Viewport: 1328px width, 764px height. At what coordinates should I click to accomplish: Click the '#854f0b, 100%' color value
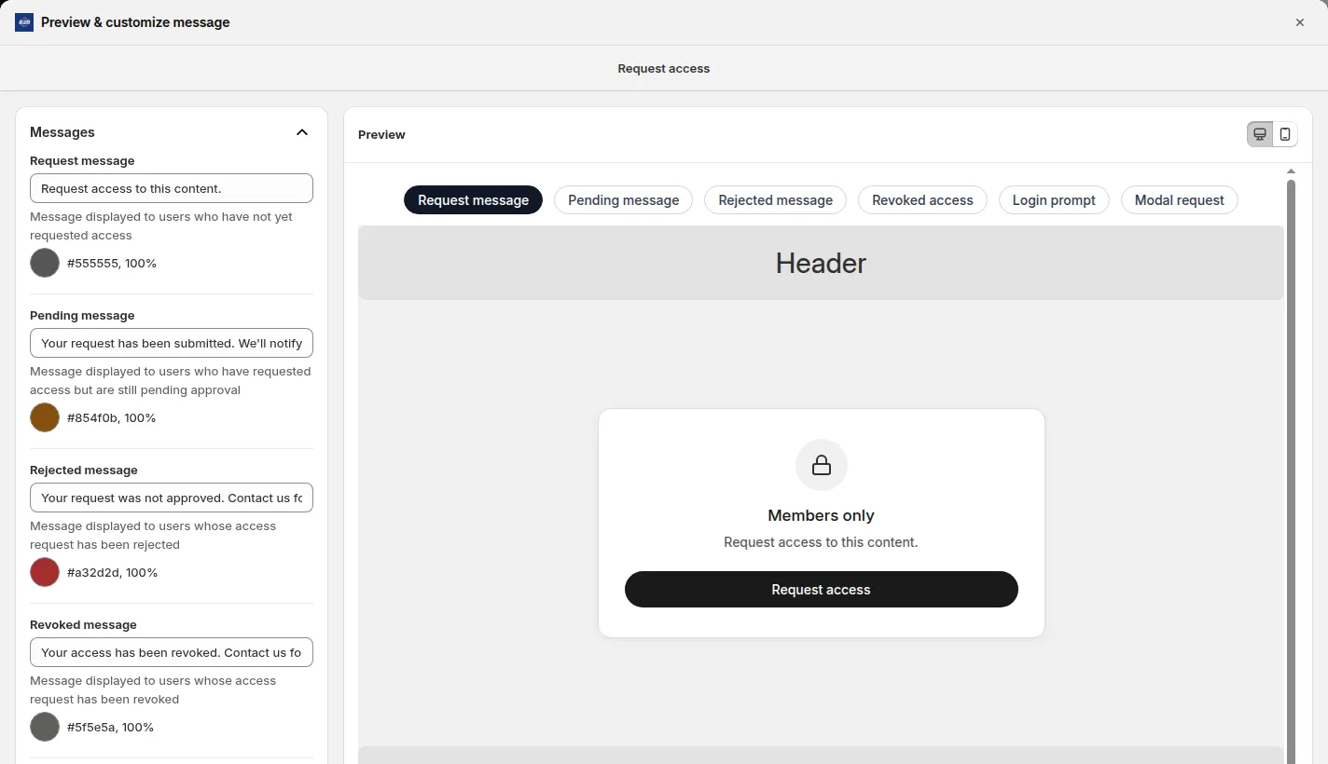(x=112, y=418)
